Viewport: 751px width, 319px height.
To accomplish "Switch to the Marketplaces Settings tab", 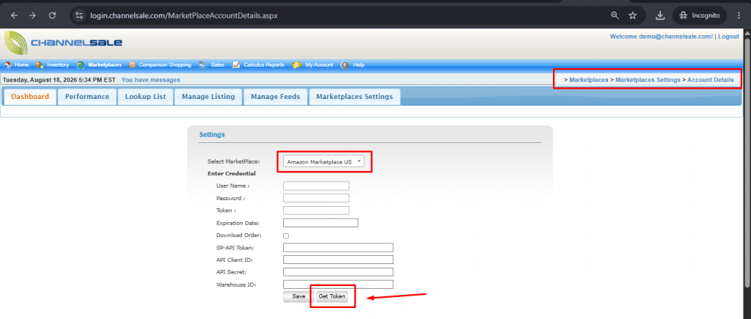I will click(x=354, y=97).
